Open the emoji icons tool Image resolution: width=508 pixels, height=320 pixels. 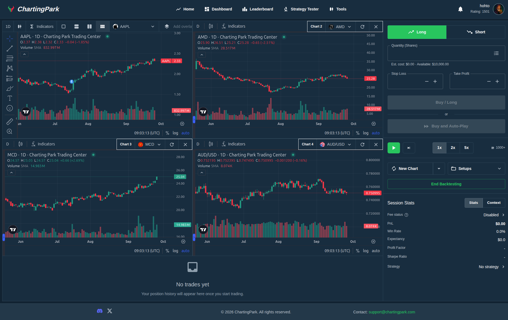(10, 108)
